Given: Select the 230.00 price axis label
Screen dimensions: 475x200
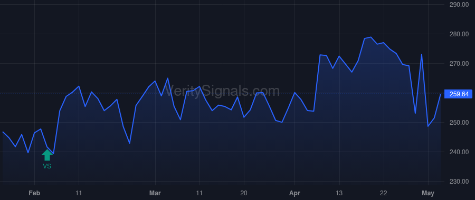Looking at the screenshot, I should tap(459, 181).
